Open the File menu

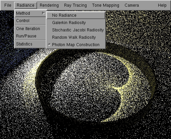pos(8,5)
